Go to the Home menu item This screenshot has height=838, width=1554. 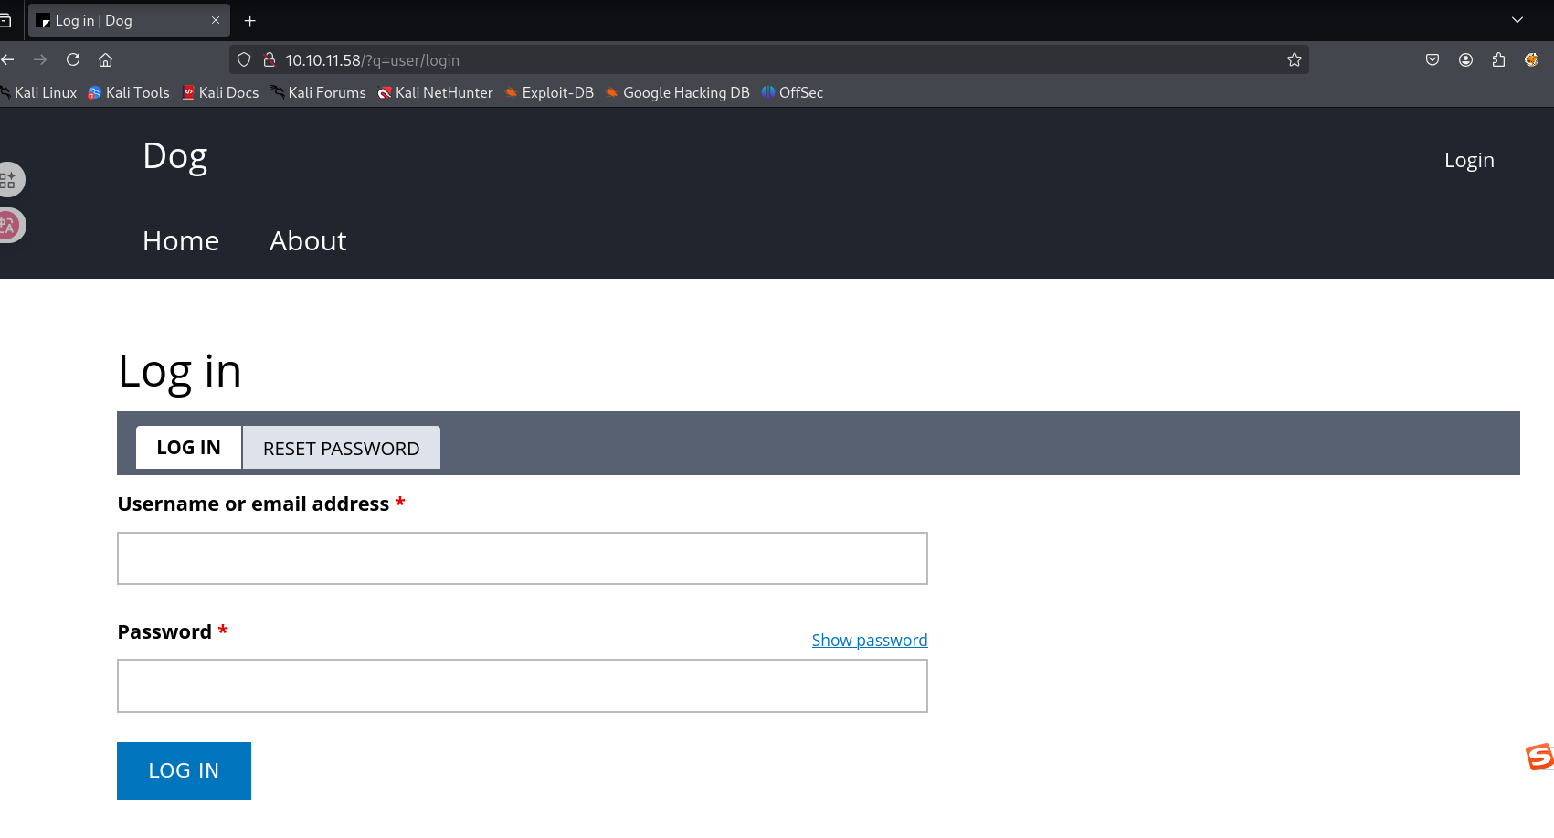pos(181,240)
